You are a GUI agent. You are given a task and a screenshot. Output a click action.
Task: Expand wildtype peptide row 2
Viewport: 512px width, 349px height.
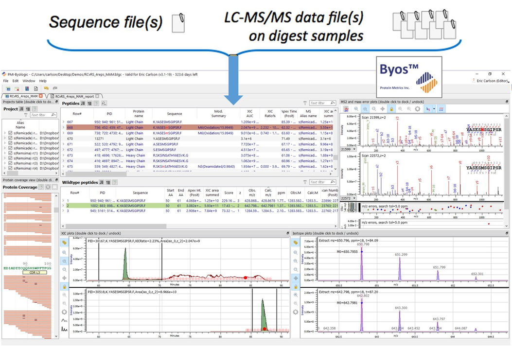pos(63,206)
